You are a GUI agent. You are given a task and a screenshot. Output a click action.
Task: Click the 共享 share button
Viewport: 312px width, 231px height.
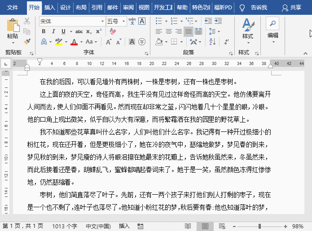[291, 8]
